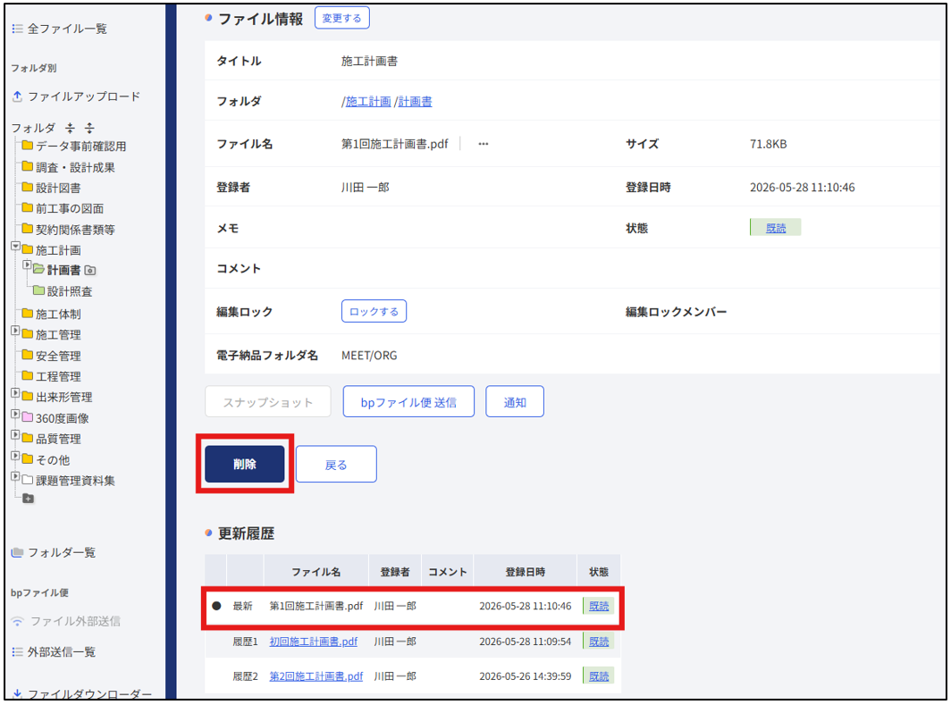Open the 第2回施工計画書.pdf history link
951x705 pixels.
tap(316, 676)
